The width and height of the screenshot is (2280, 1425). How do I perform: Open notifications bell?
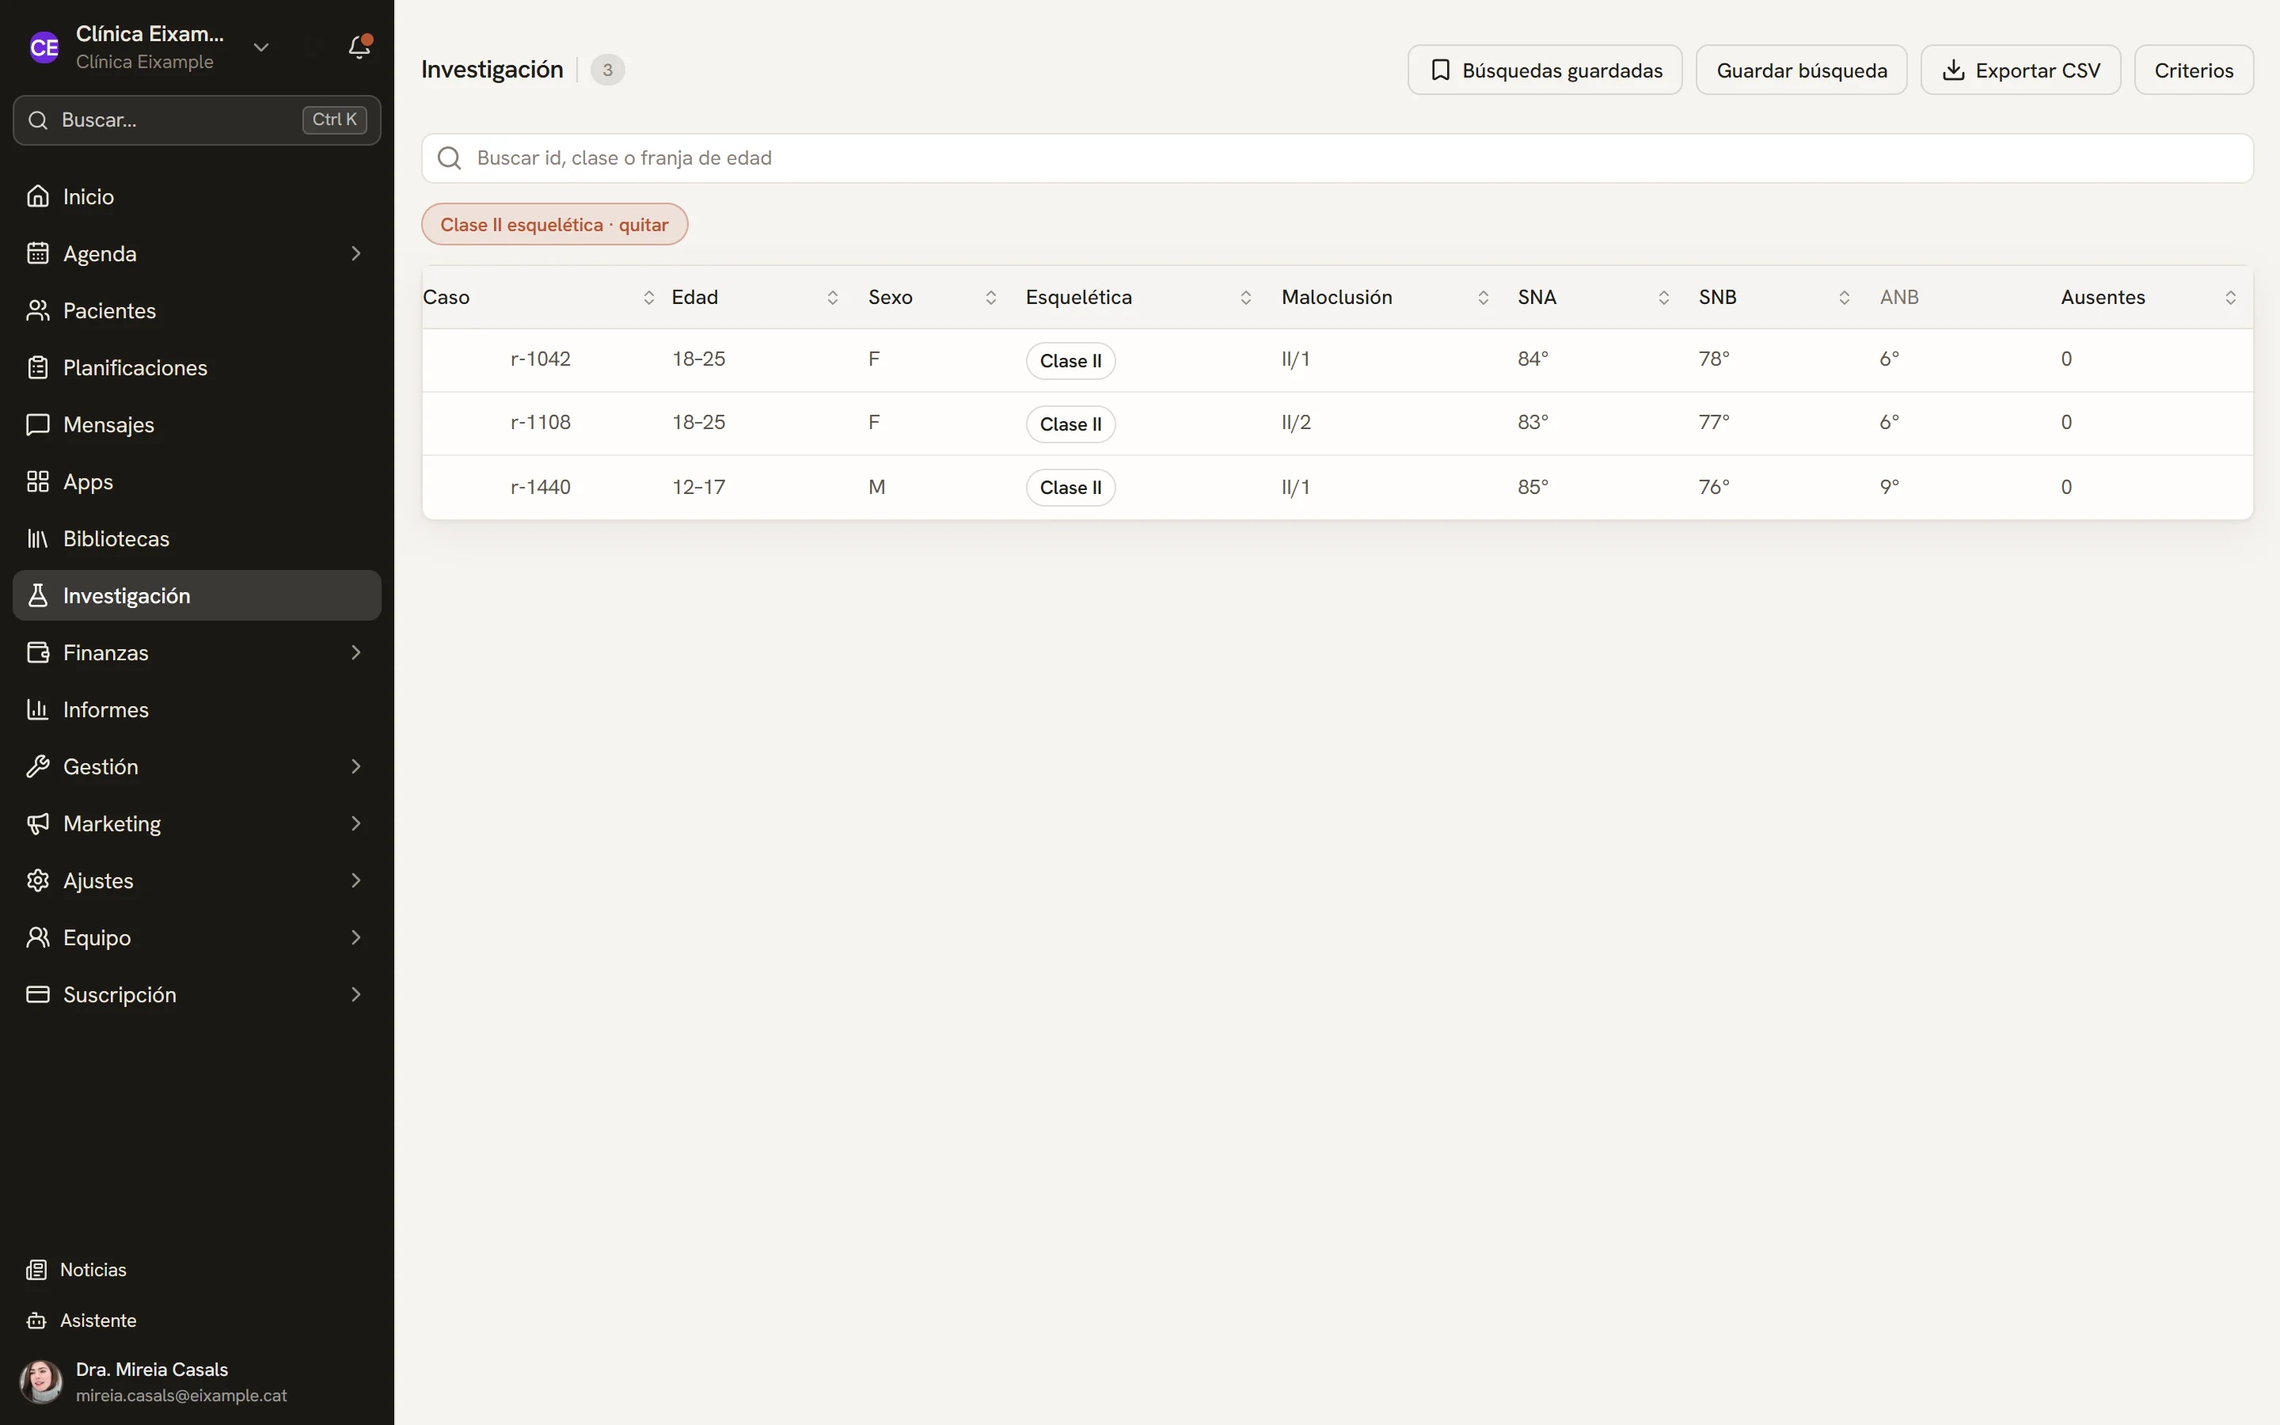359,47
